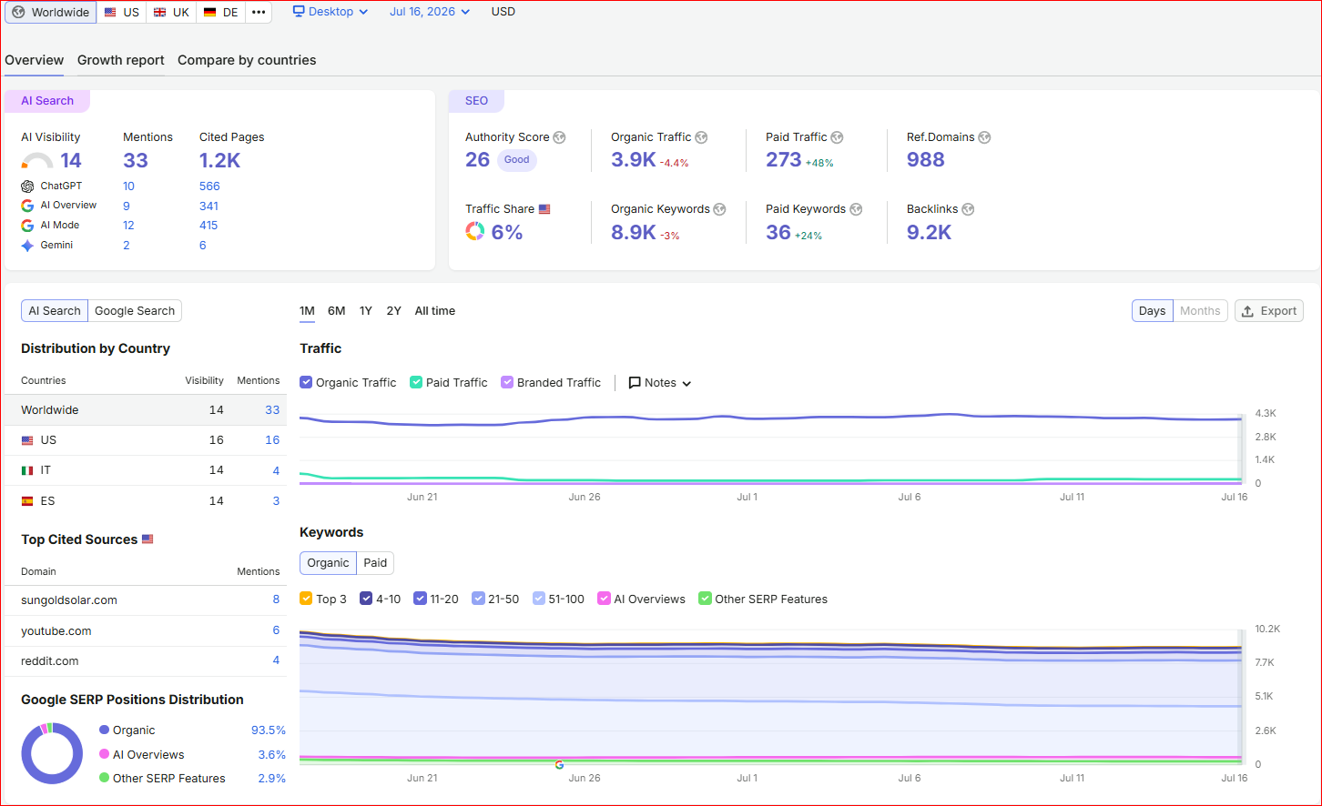Click the AI Mode Google icon
1322x806 pixels.
tap(27, 226)
